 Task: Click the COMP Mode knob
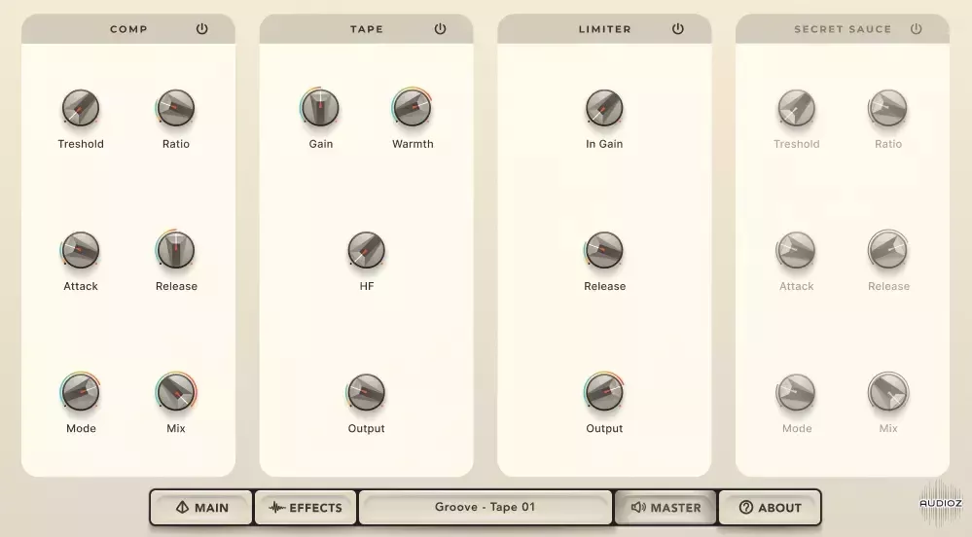81,392
